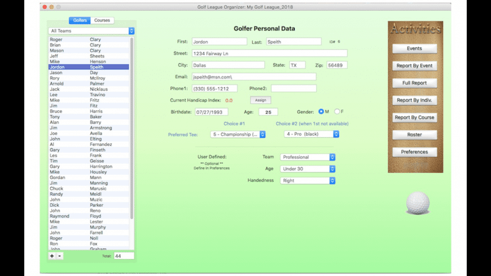This screenshot has height=276, width=491.
Task: Click the First name field
Action: coord(220,42)
